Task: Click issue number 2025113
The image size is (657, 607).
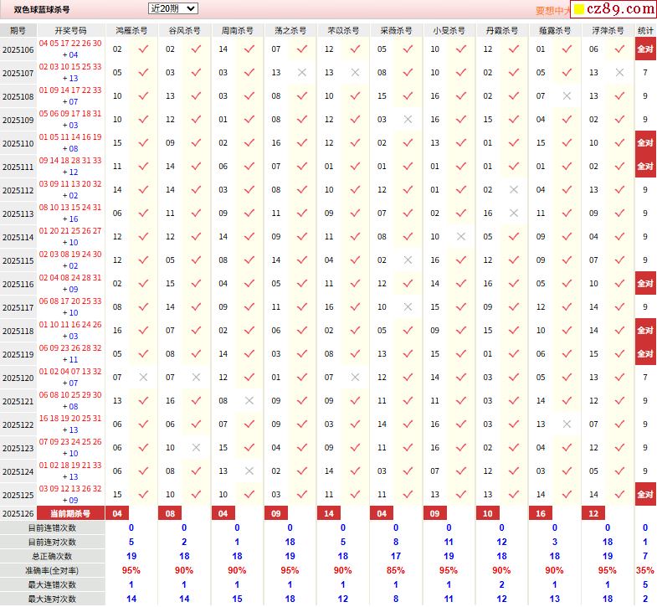Action: (18, 214)
